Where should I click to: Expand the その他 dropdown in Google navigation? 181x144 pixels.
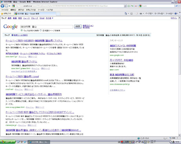(x=49, y=18)
